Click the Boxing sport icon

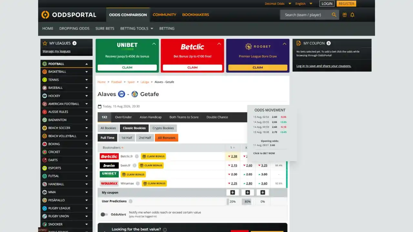click(x=45, y=144)
